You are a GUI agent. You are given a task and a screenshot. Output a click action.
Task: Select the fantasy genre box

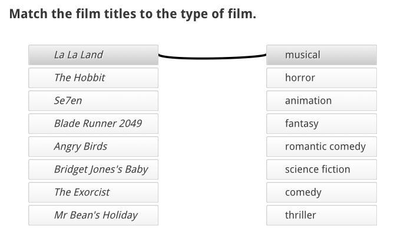point(321,123)
